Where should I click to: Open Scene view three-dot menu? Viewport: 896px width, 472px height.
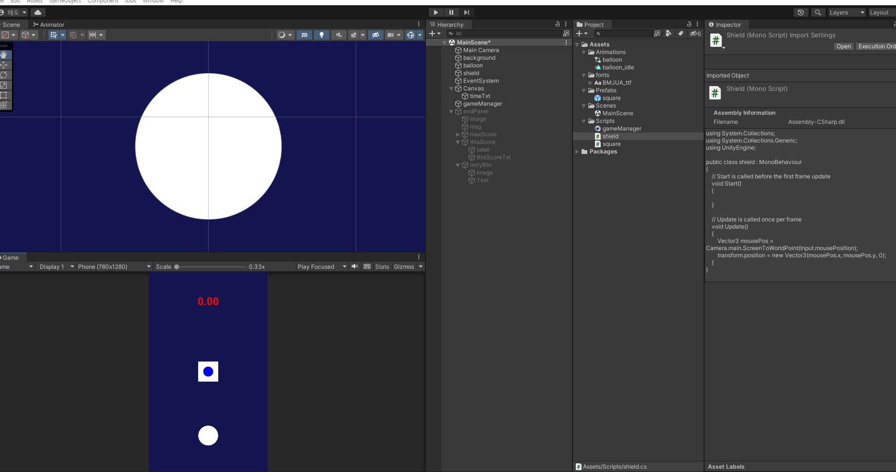[x=419, y=24]
